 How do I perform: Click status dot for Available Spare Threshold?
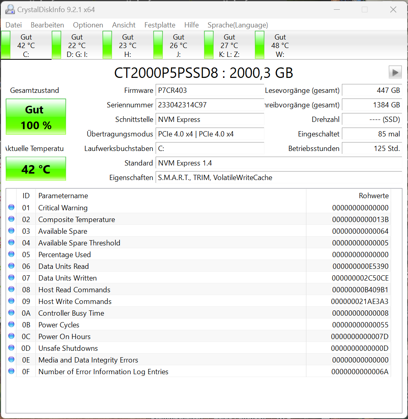[11, 242]
